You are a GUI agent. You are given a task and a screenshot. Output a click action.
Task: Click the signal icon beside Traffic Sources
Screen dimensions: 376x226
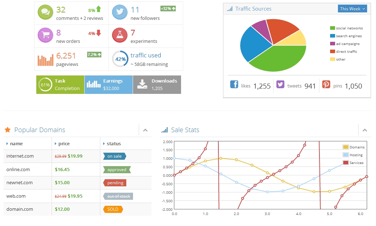click(x=229, y=9)
